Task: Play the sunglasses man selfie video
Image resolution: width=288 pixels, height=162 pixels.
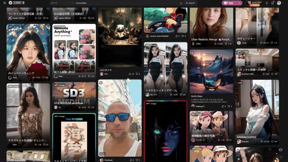Action: pyautogui.click(x=120, y=118)
